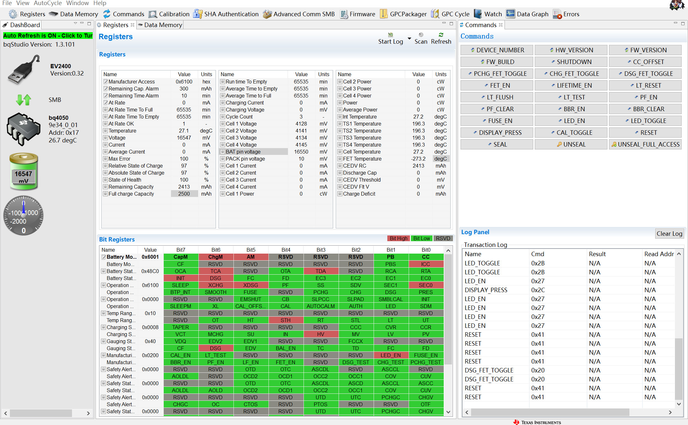The image size is (688, 425).
Task: Open GPCPackager from the toolbar
Action: pos(384,14)
